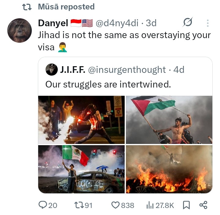220x215 pixels.
Task: Open the @insurgenthought handle
Action: tap(127, 70)
